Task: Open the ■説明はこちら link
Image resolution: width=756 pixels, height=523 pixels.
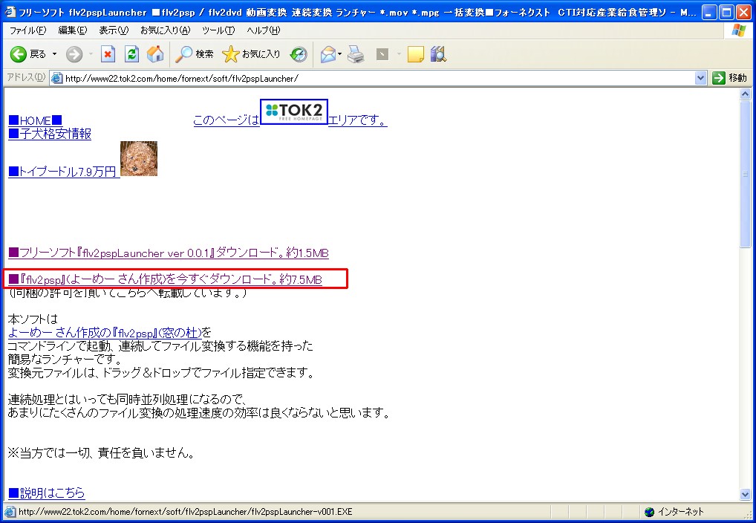Action: pyautogui.click(x=46, y=493)
